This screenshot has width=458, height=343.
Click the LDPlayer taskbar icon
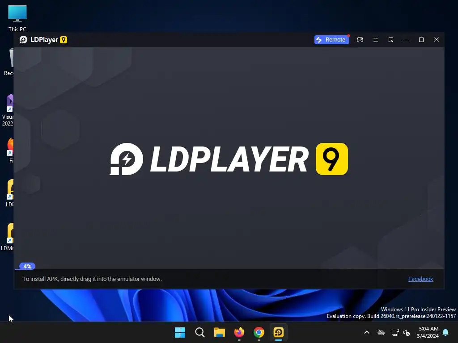click(279, 332)
